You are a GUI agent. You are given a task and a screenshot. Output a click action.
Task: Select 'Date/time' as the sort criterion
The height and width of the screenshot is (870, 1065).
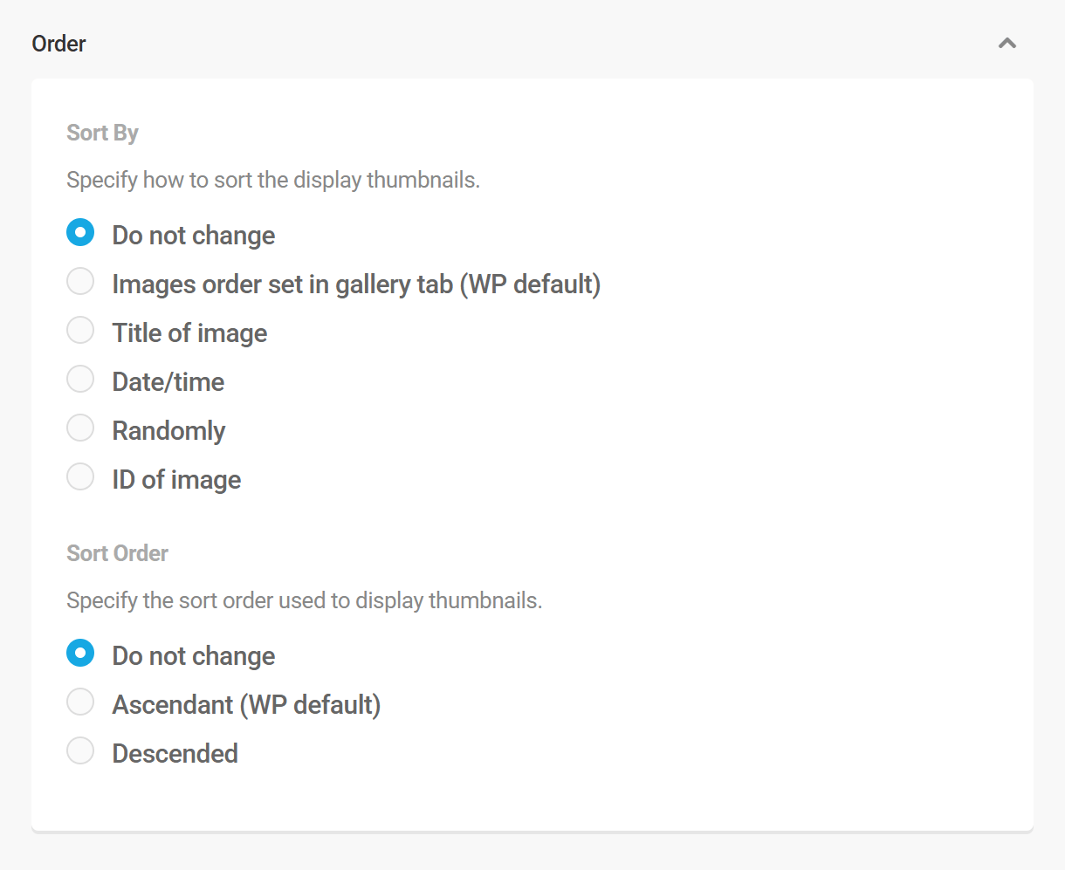(80, 379)
